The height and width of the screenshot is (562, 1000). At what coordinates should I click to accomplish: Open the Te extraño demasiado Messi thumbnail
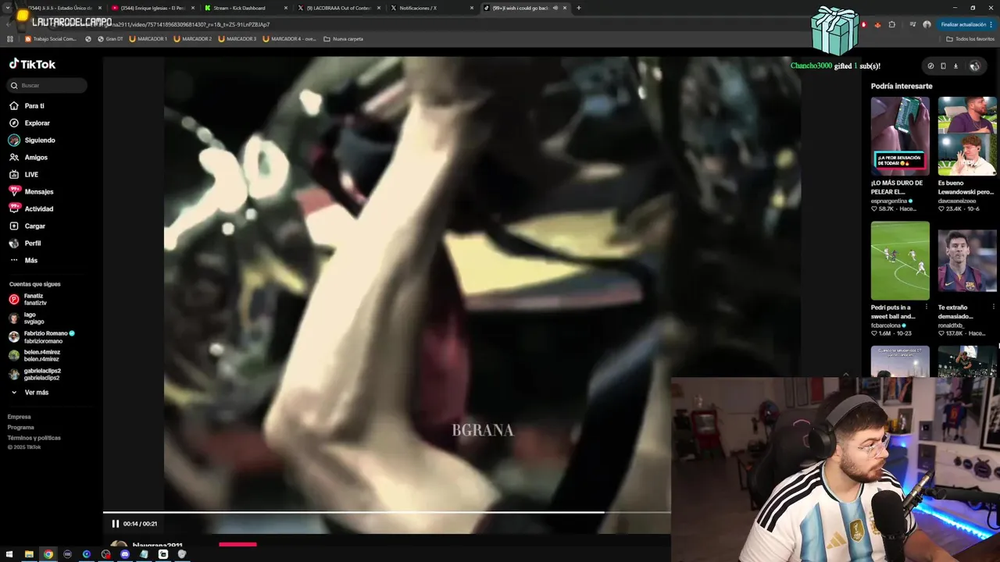pyautogui.click(x=967, y=261)
